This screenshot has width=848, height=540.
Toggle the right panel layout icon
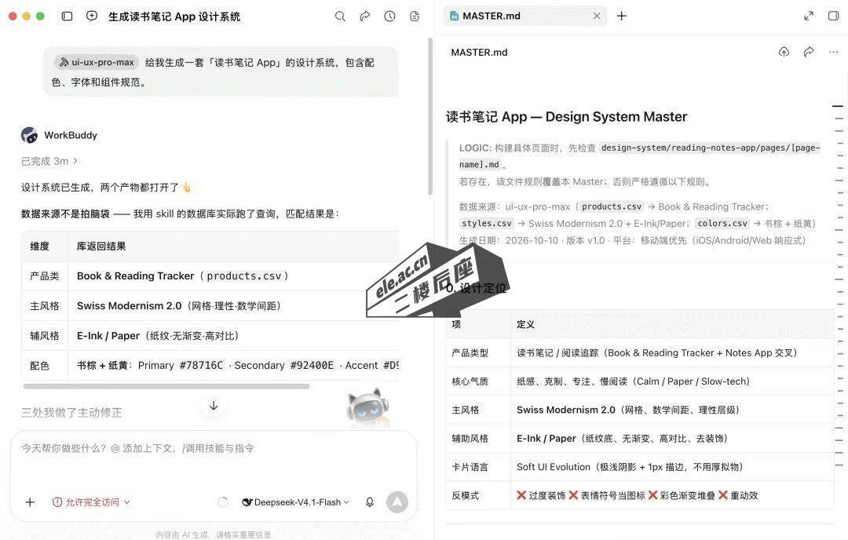tap(833, 16)
